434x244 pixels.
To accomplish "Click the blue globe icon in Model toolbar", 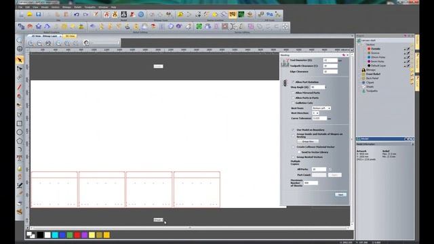I will coord(141,14).
